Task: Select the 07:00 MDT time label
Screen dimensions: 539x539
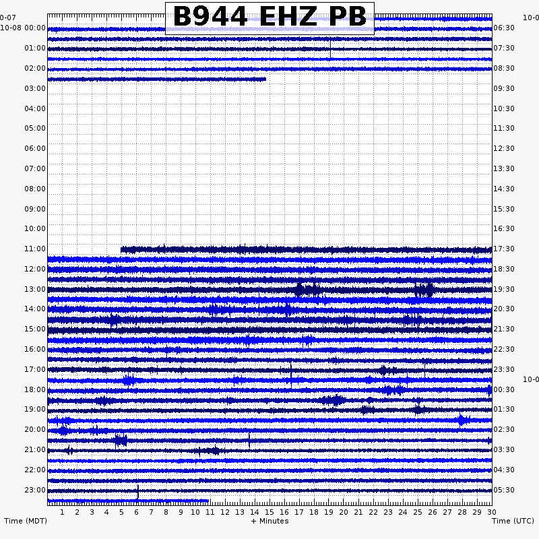Action: [x=35, y=169]
